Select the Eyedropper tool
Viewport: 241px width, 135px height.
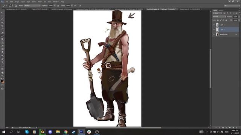(2, 29)
